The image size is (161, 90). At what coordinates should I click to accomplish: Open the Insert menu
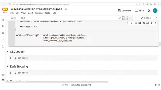pos(30,13)
